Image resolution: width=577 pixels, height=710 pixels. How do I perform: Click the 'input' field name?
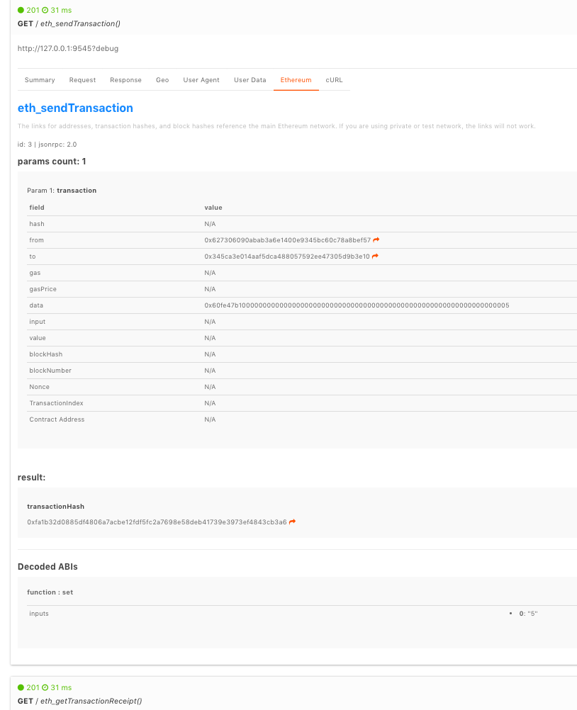37,322
